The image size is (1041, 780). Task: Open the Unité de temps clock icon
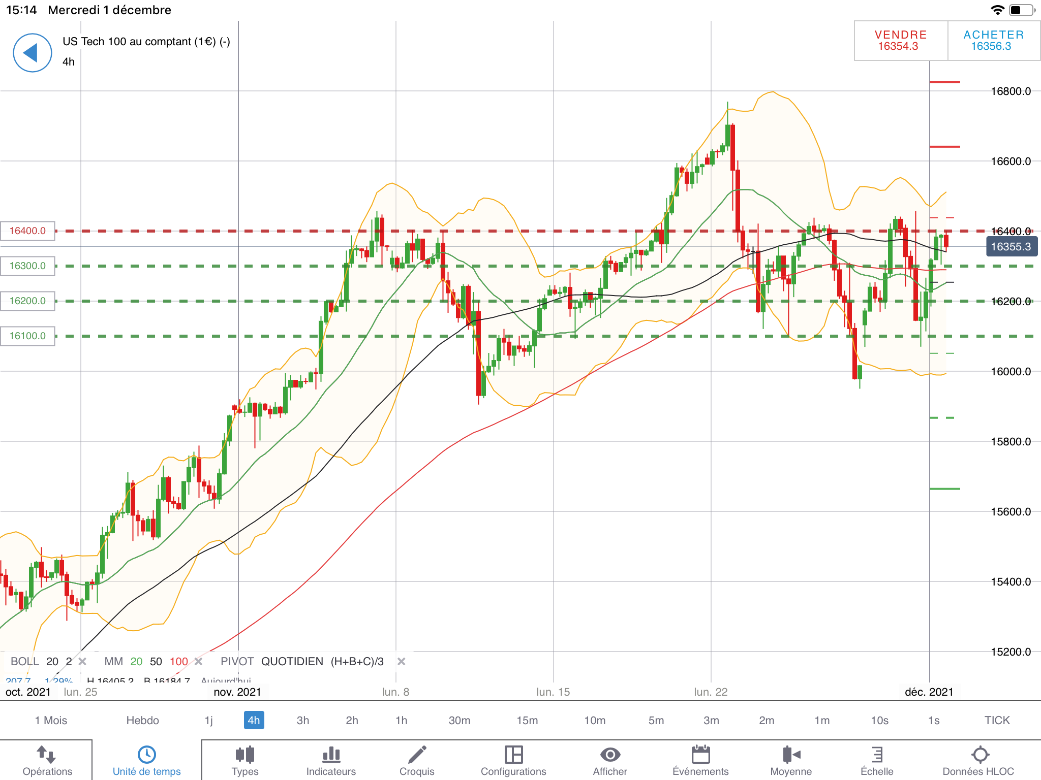146,755
